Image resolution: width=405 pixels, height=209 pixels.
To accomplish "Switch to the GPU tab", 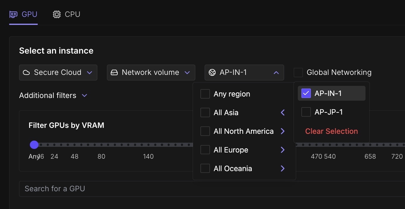I will (x=23, y=14).
